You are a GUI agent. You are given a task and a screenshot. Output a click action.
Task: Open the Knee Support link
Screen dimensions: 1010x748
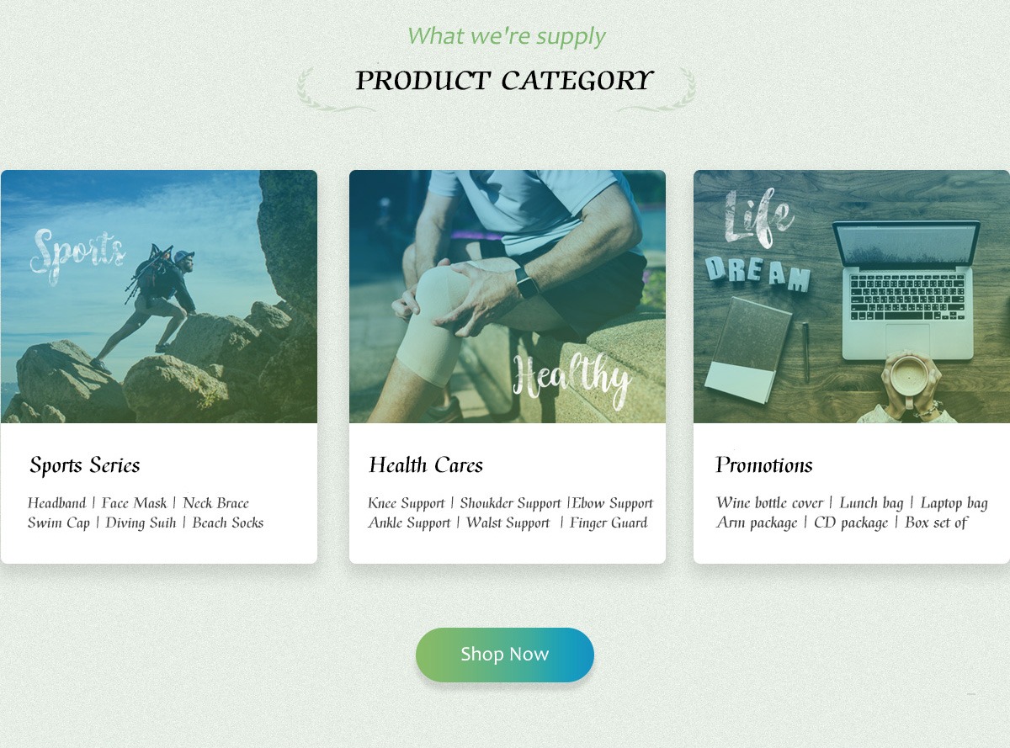click(406, 503)
